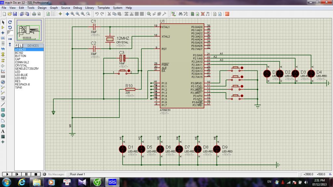Select CRYSTAL in the devices list
333x187 pixels.
pos(21,65)
